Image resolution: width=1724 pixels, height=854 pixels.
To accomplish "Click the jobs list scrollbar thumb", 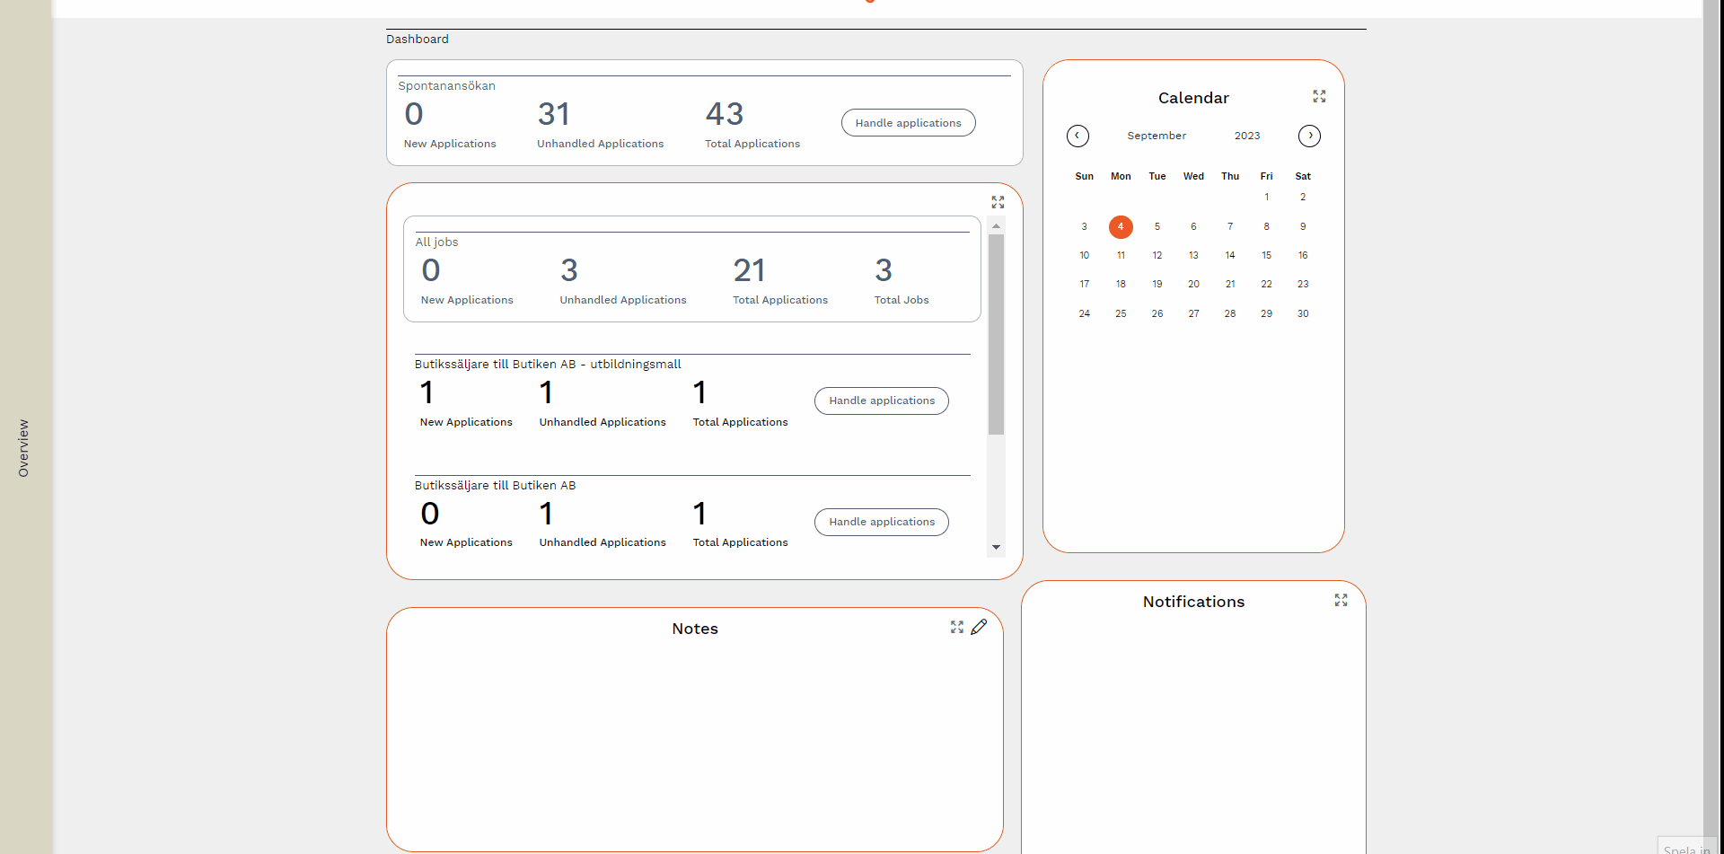I will [996, 334].
